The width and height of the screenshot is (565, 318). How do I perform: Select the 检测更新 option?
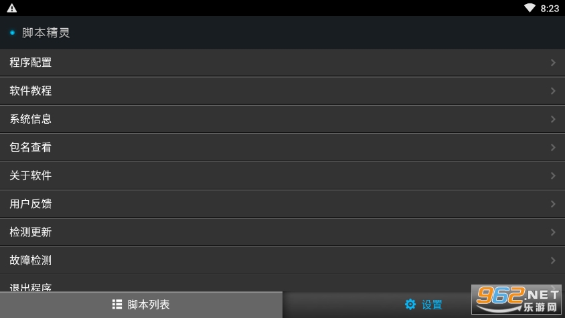(282, 232)
